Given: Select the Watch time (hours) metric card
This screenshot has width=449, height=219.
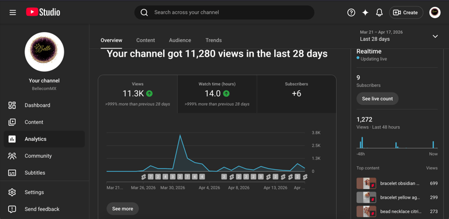Looking at the screenshot, I should [x=217, y=94].
